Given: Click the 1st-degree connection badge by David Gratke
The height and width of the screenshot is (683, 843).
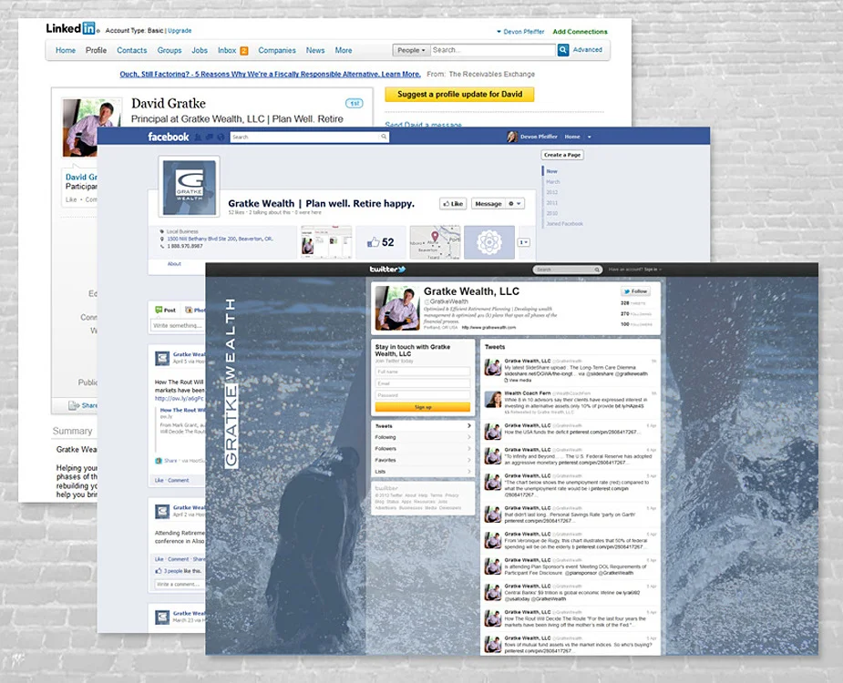Looking at the screenshot, I should point(355,103).
